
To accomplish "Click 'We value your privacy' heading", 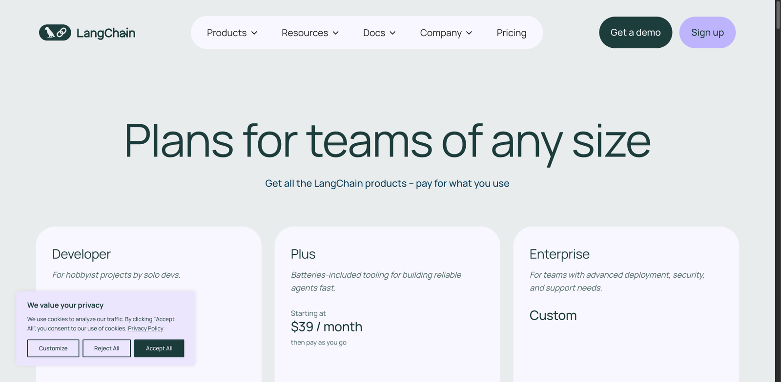I will click(x=65, y=306).
